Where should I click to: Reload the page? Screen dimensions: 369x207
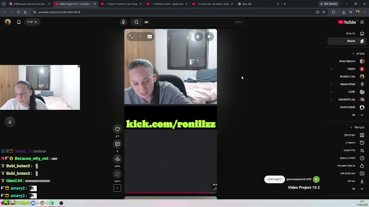pos(18,12)
